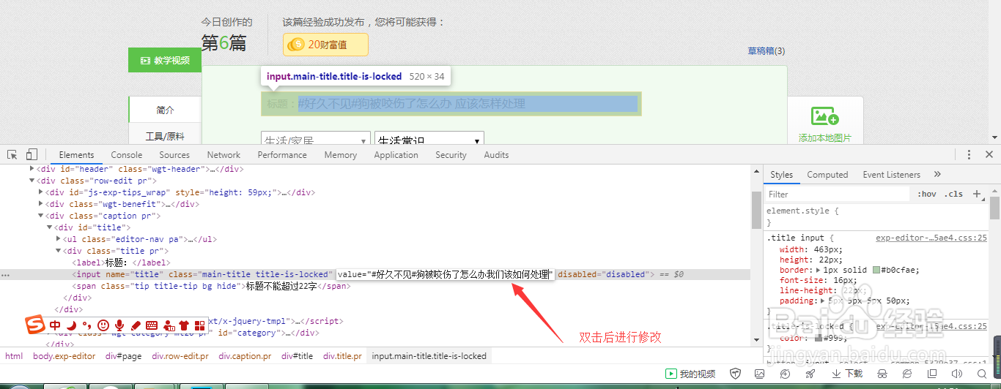The height and width of the screenshot is (389, 1001).
Task: Open the Security tab
Action: [x=451, y=155]
